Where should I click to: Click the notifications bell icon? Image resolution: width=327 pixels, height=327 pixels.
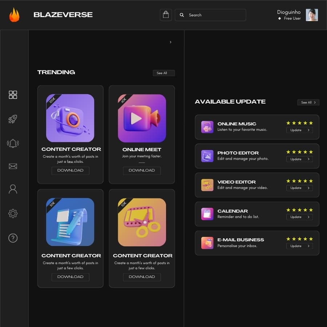(x=13, y=143)
